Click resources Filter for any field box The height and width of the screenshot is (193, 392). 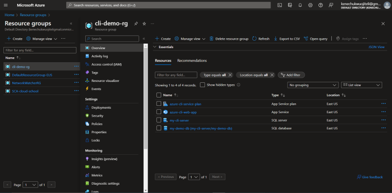(x=176, y=75)
